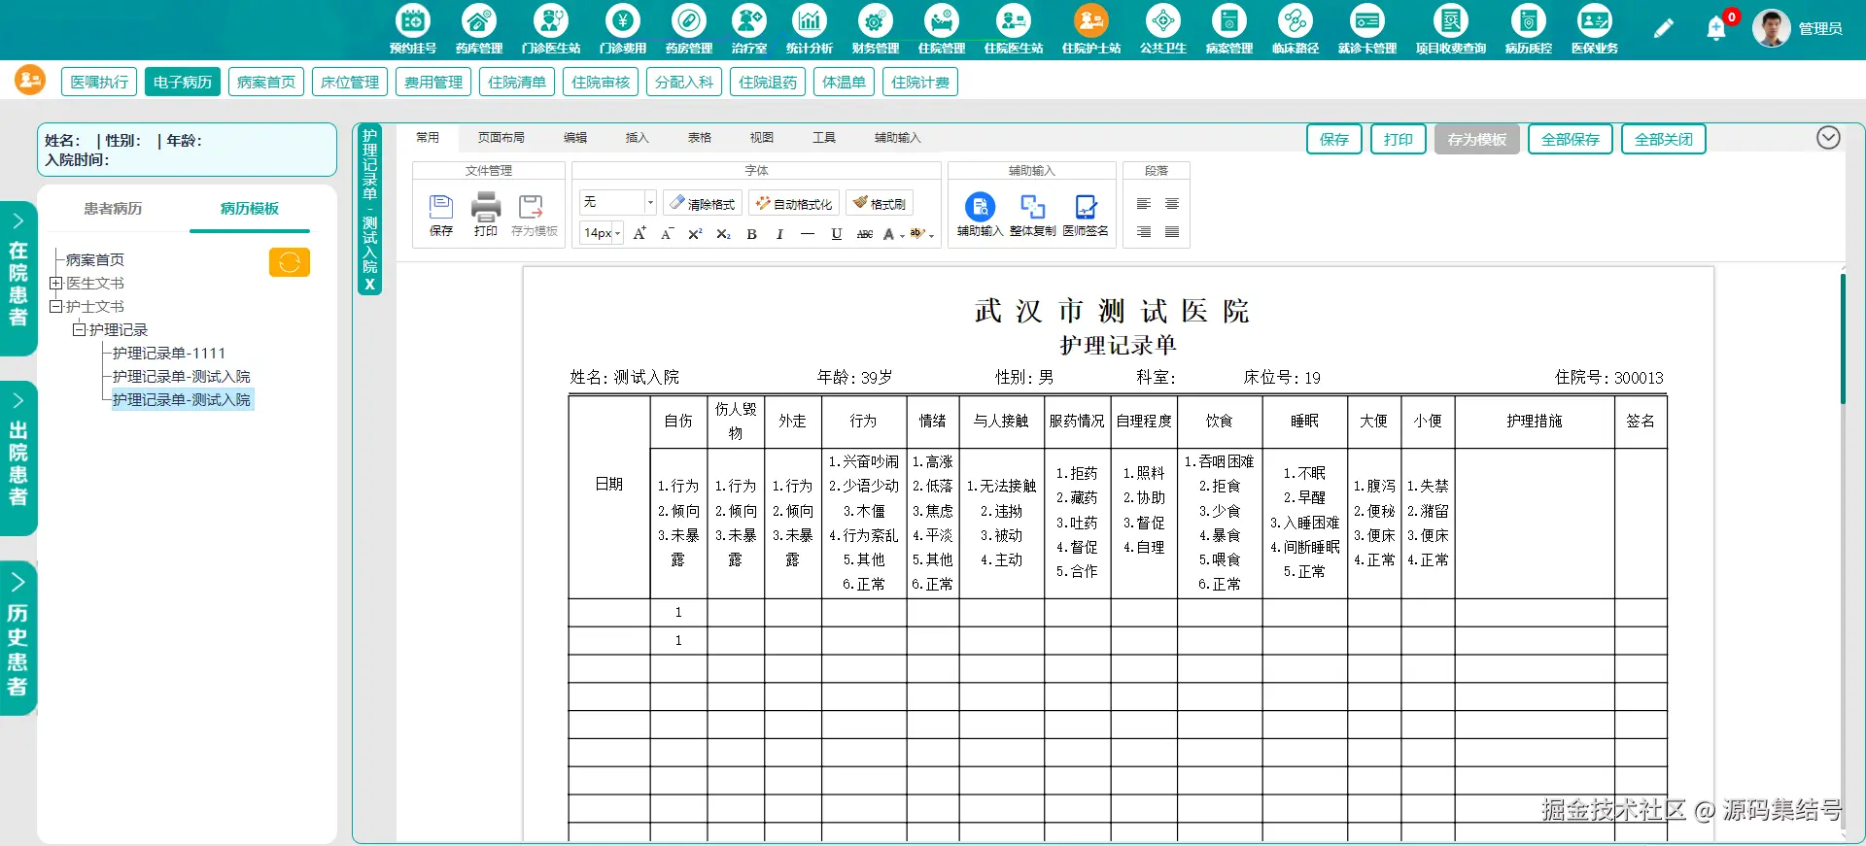Switch to the 患者病历 tab
The width and height of the screenshot is (1866, 846).
click(x=113, y=208)
